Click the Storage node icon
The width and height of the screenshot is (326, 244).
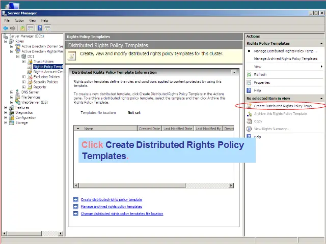click(12, 123)
